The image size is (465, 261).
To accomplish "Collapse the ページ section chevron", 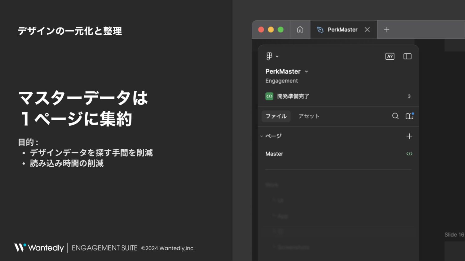I will [x=262, y=136].
